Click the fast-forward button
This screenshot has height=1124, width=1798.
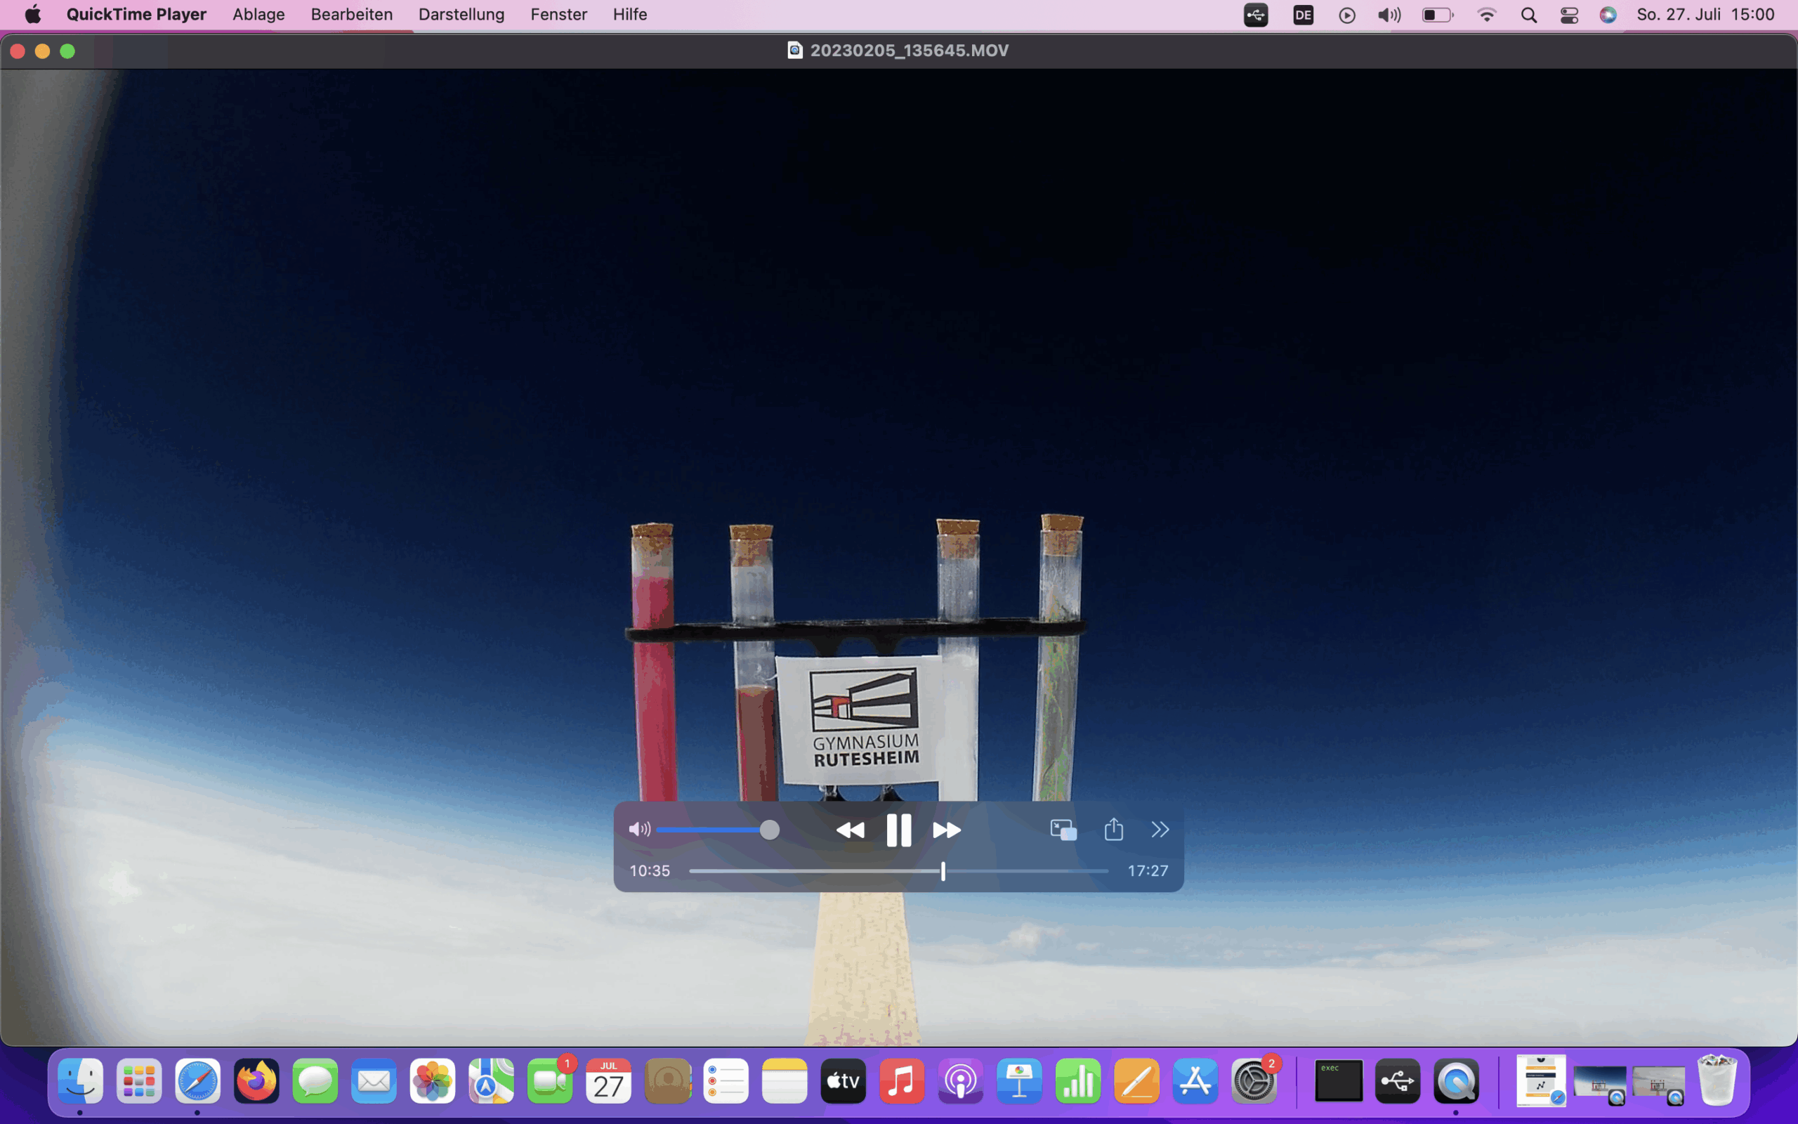[947, 830]
